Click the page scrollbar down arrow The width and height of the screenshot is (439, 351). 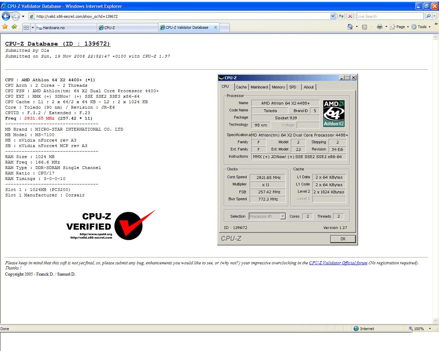tap(436, 321)
